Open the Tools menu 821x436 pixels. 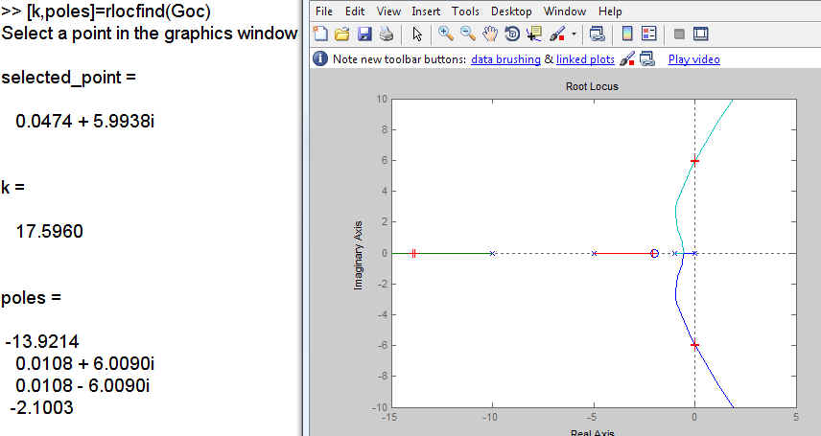(x=465, y=11)
